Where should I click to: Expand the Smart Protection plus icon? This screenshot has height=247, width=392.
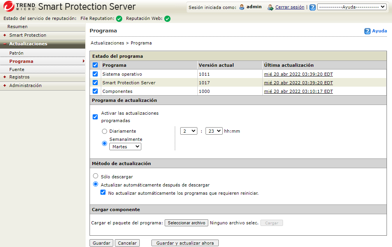coord(5,35)
